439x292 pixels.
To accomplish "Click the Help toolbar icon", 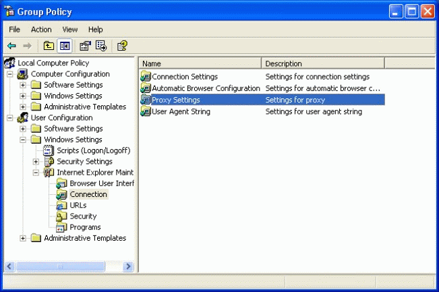I will (x=122, y=46).
